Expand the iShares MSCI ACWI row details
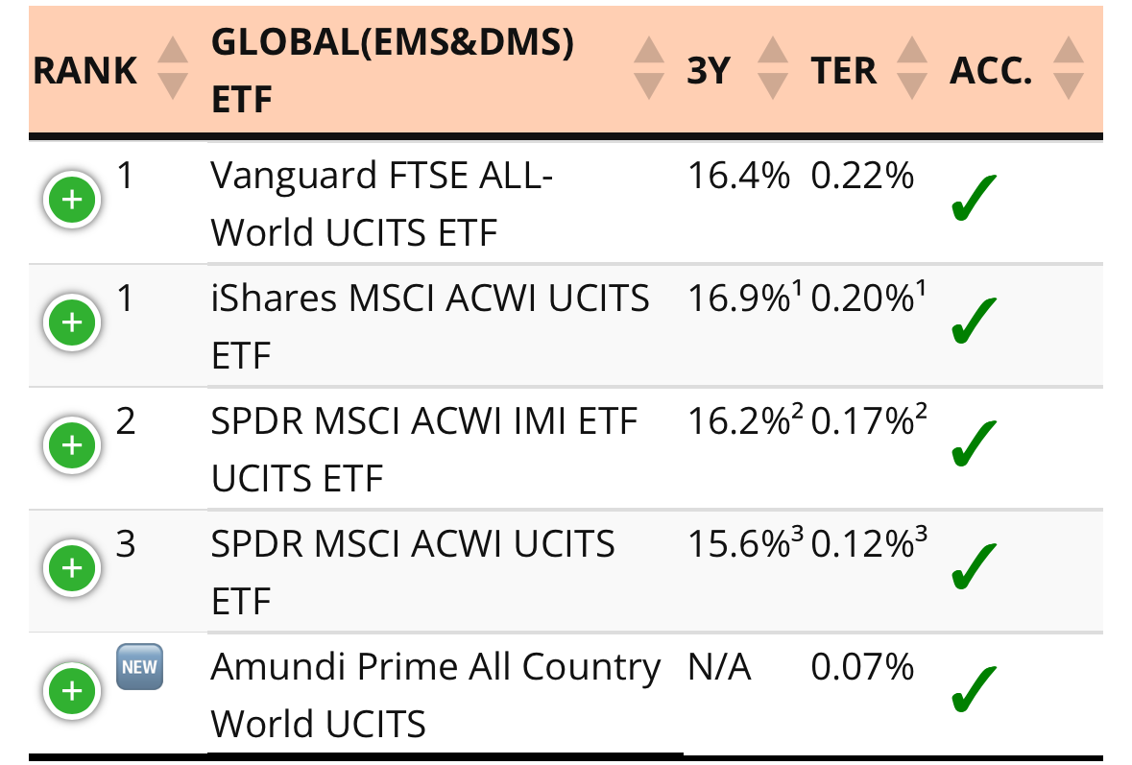1132x765 pixels. 72,323
